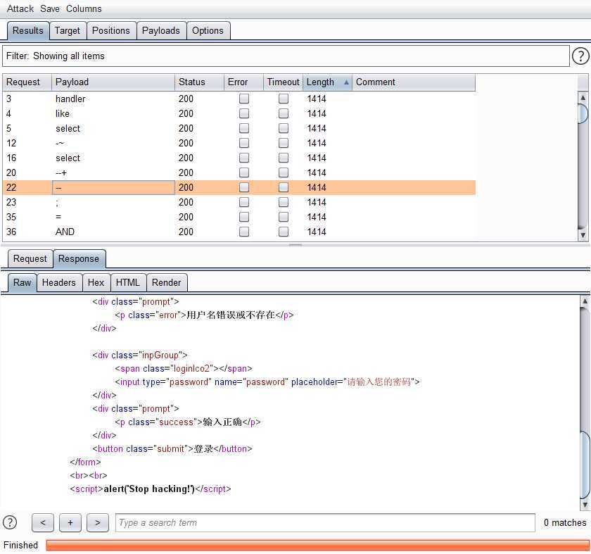The height and width of the screenshot is (554, 591).
Task: Select the AND payload row
Action: (239, 232)
